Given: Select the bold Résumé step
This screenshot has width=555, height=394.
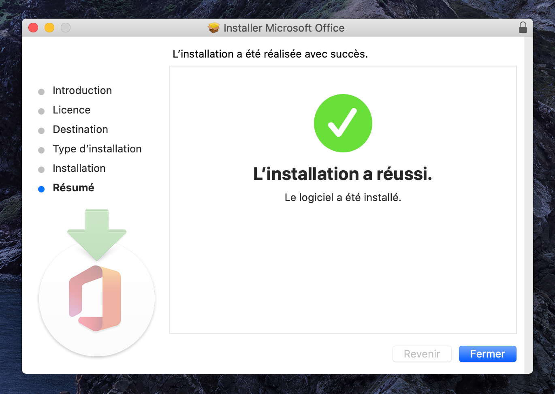Looking at the screenshot, I should click(x=73, y=188).
